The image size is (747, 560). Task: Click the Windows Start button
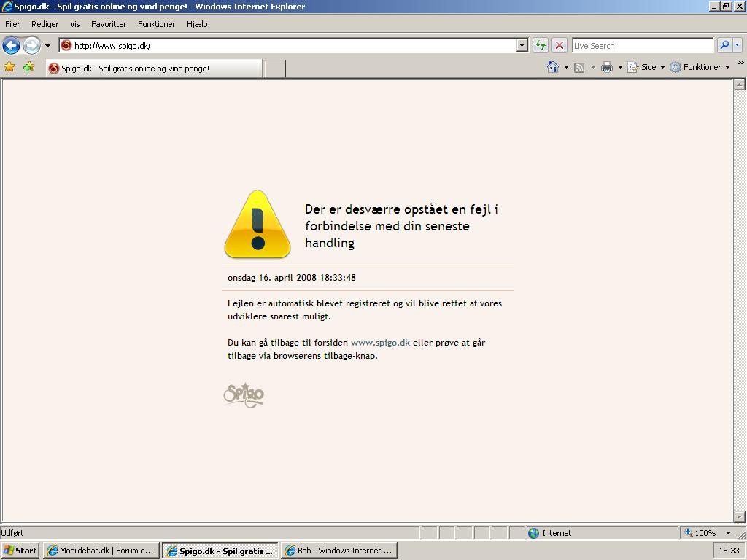pyautogui.click(x=20, y=551)
